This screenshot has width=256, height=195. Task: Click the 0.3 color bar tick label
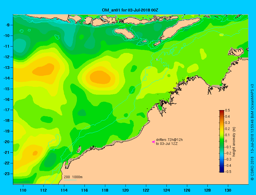click(227, 123)
